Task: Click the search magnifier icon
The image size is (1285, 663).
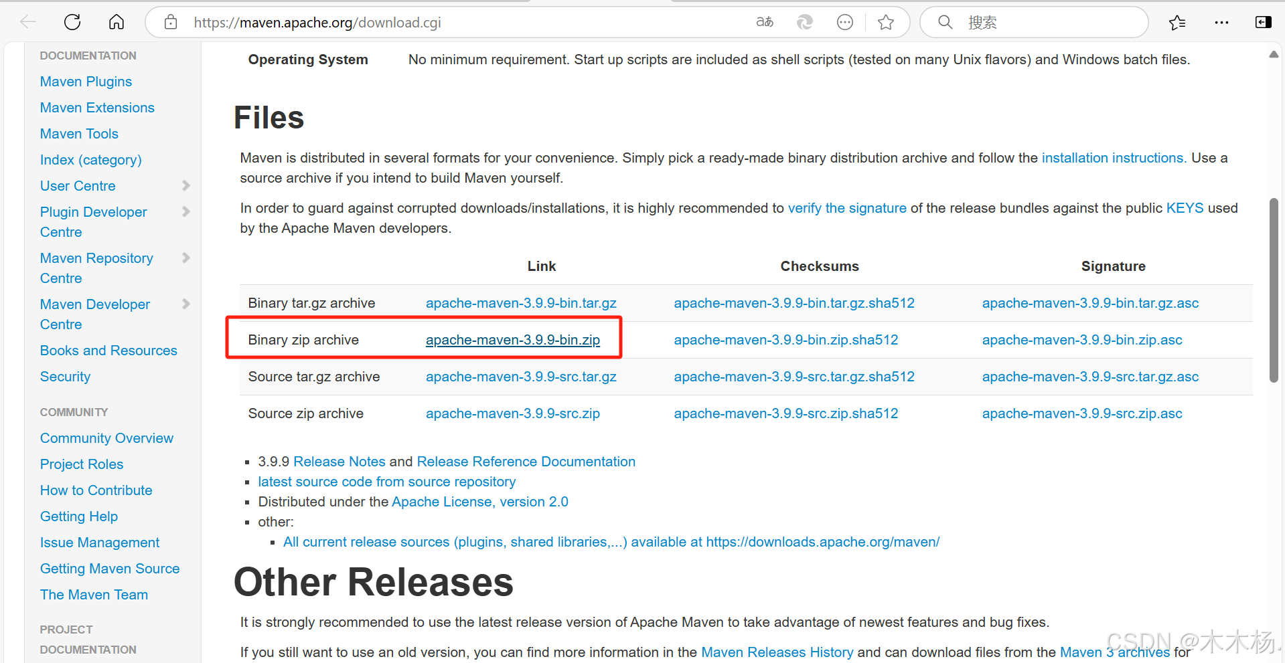Action: click(x=945, y=22)
